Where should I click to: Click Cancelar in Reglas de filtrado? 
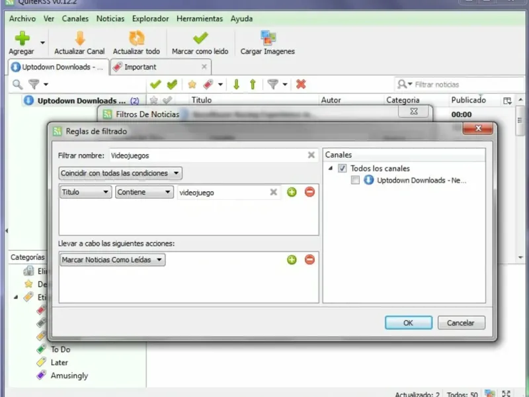pyautogui.click(x=461, y=323)
